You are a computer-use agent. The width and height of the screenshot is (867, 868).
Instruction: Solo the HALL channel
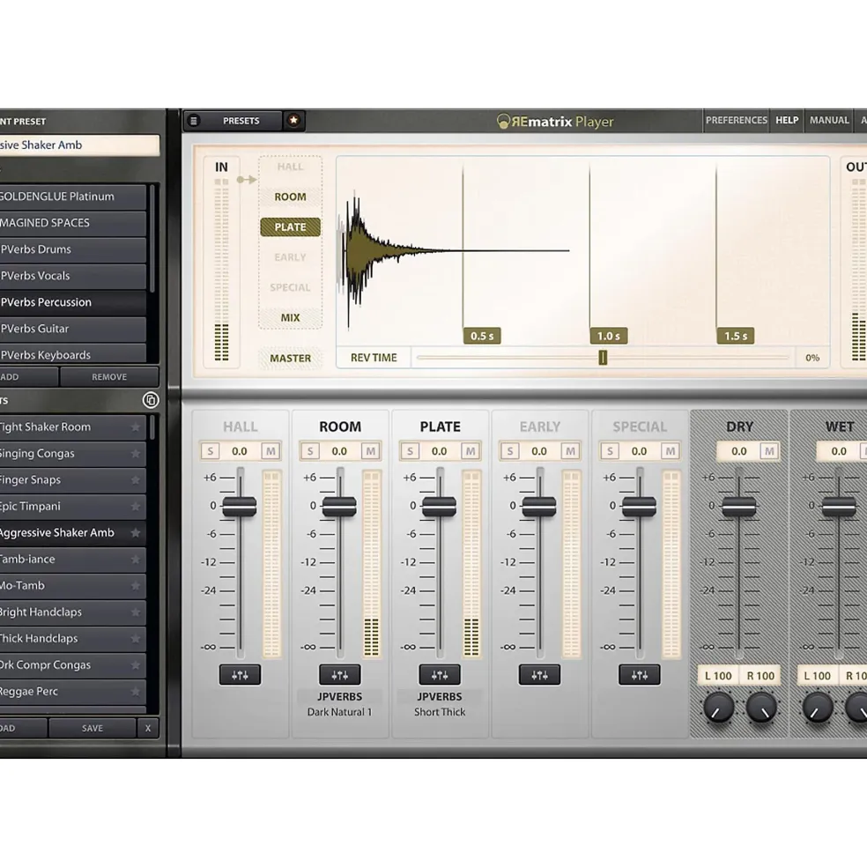coord(210,451)
